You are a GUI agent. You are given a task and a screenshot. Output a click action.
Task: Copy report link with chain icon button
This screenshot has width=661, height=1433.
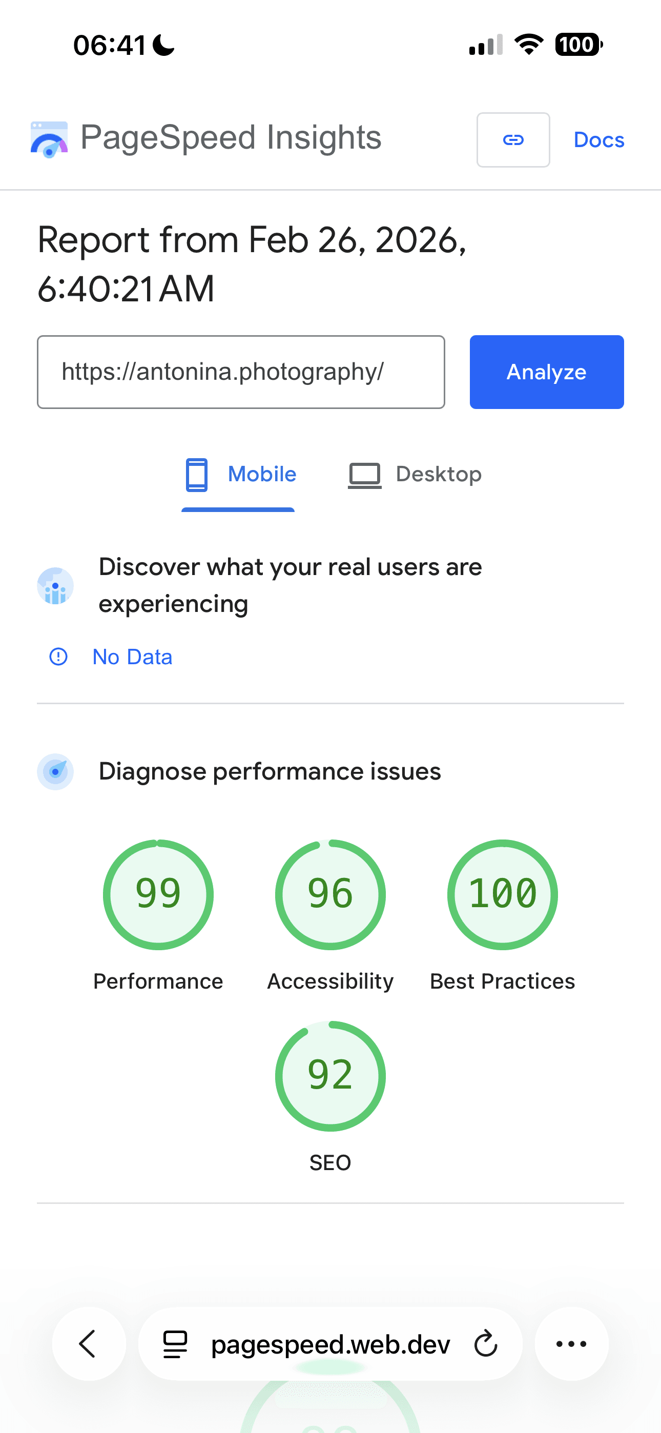pyautogui.click(x=513, y=139)
